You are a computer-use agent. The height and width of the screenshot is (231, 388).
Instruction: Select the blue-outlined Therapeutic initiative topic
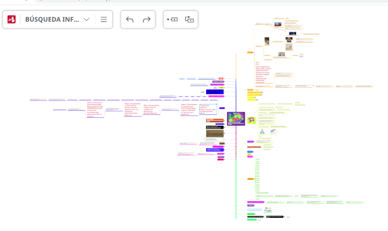208,109
